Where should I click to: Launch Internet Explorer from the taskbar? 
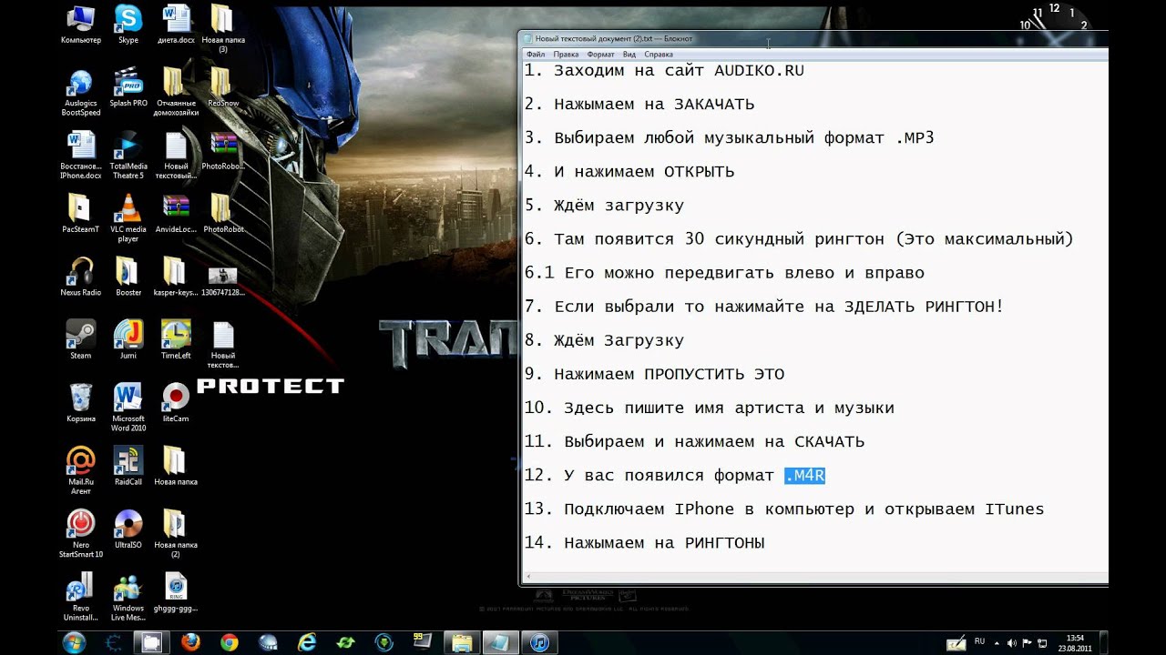click(308, 642)
